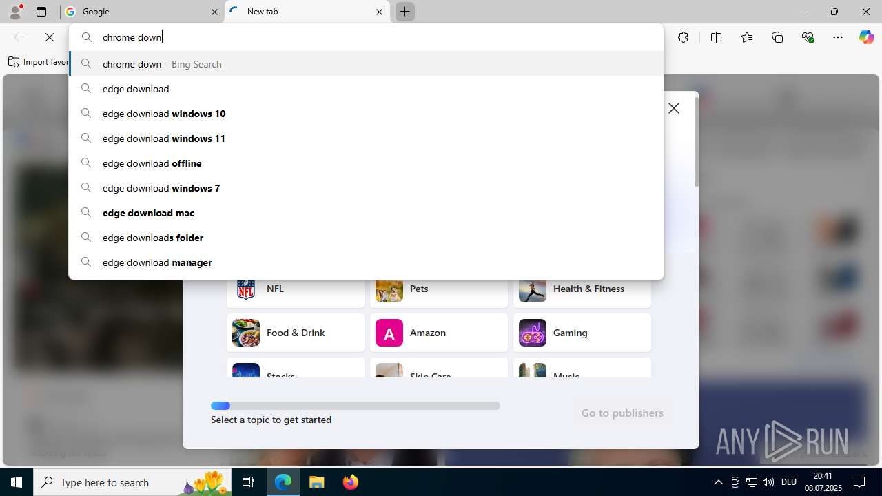Switch DEU keyboard language indicator

(789, 482)
